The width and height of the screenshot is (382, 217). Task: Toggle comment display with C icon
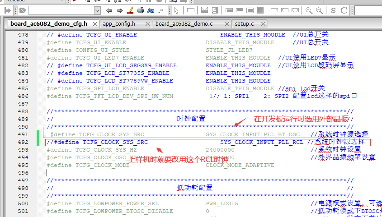pos(344,10)
